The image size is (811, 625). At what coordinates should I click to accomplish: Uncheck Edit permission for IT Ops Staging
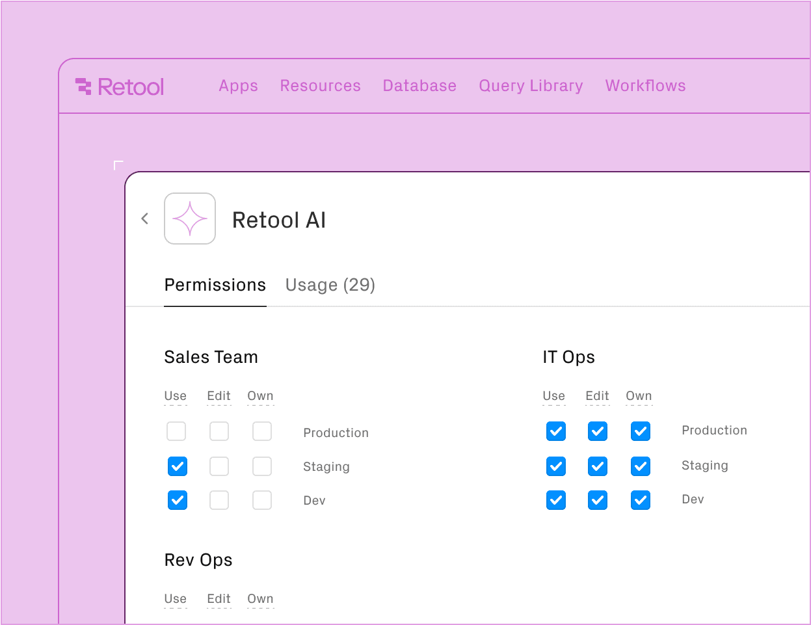[597, 466]
